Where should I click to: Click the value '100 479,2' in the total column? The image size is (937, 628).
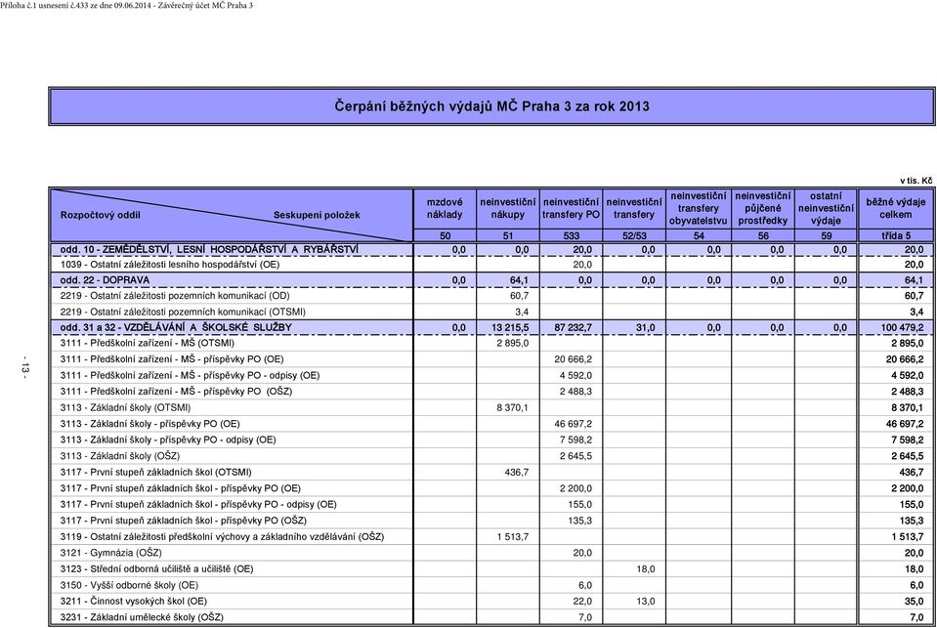(x=902, y=328)
